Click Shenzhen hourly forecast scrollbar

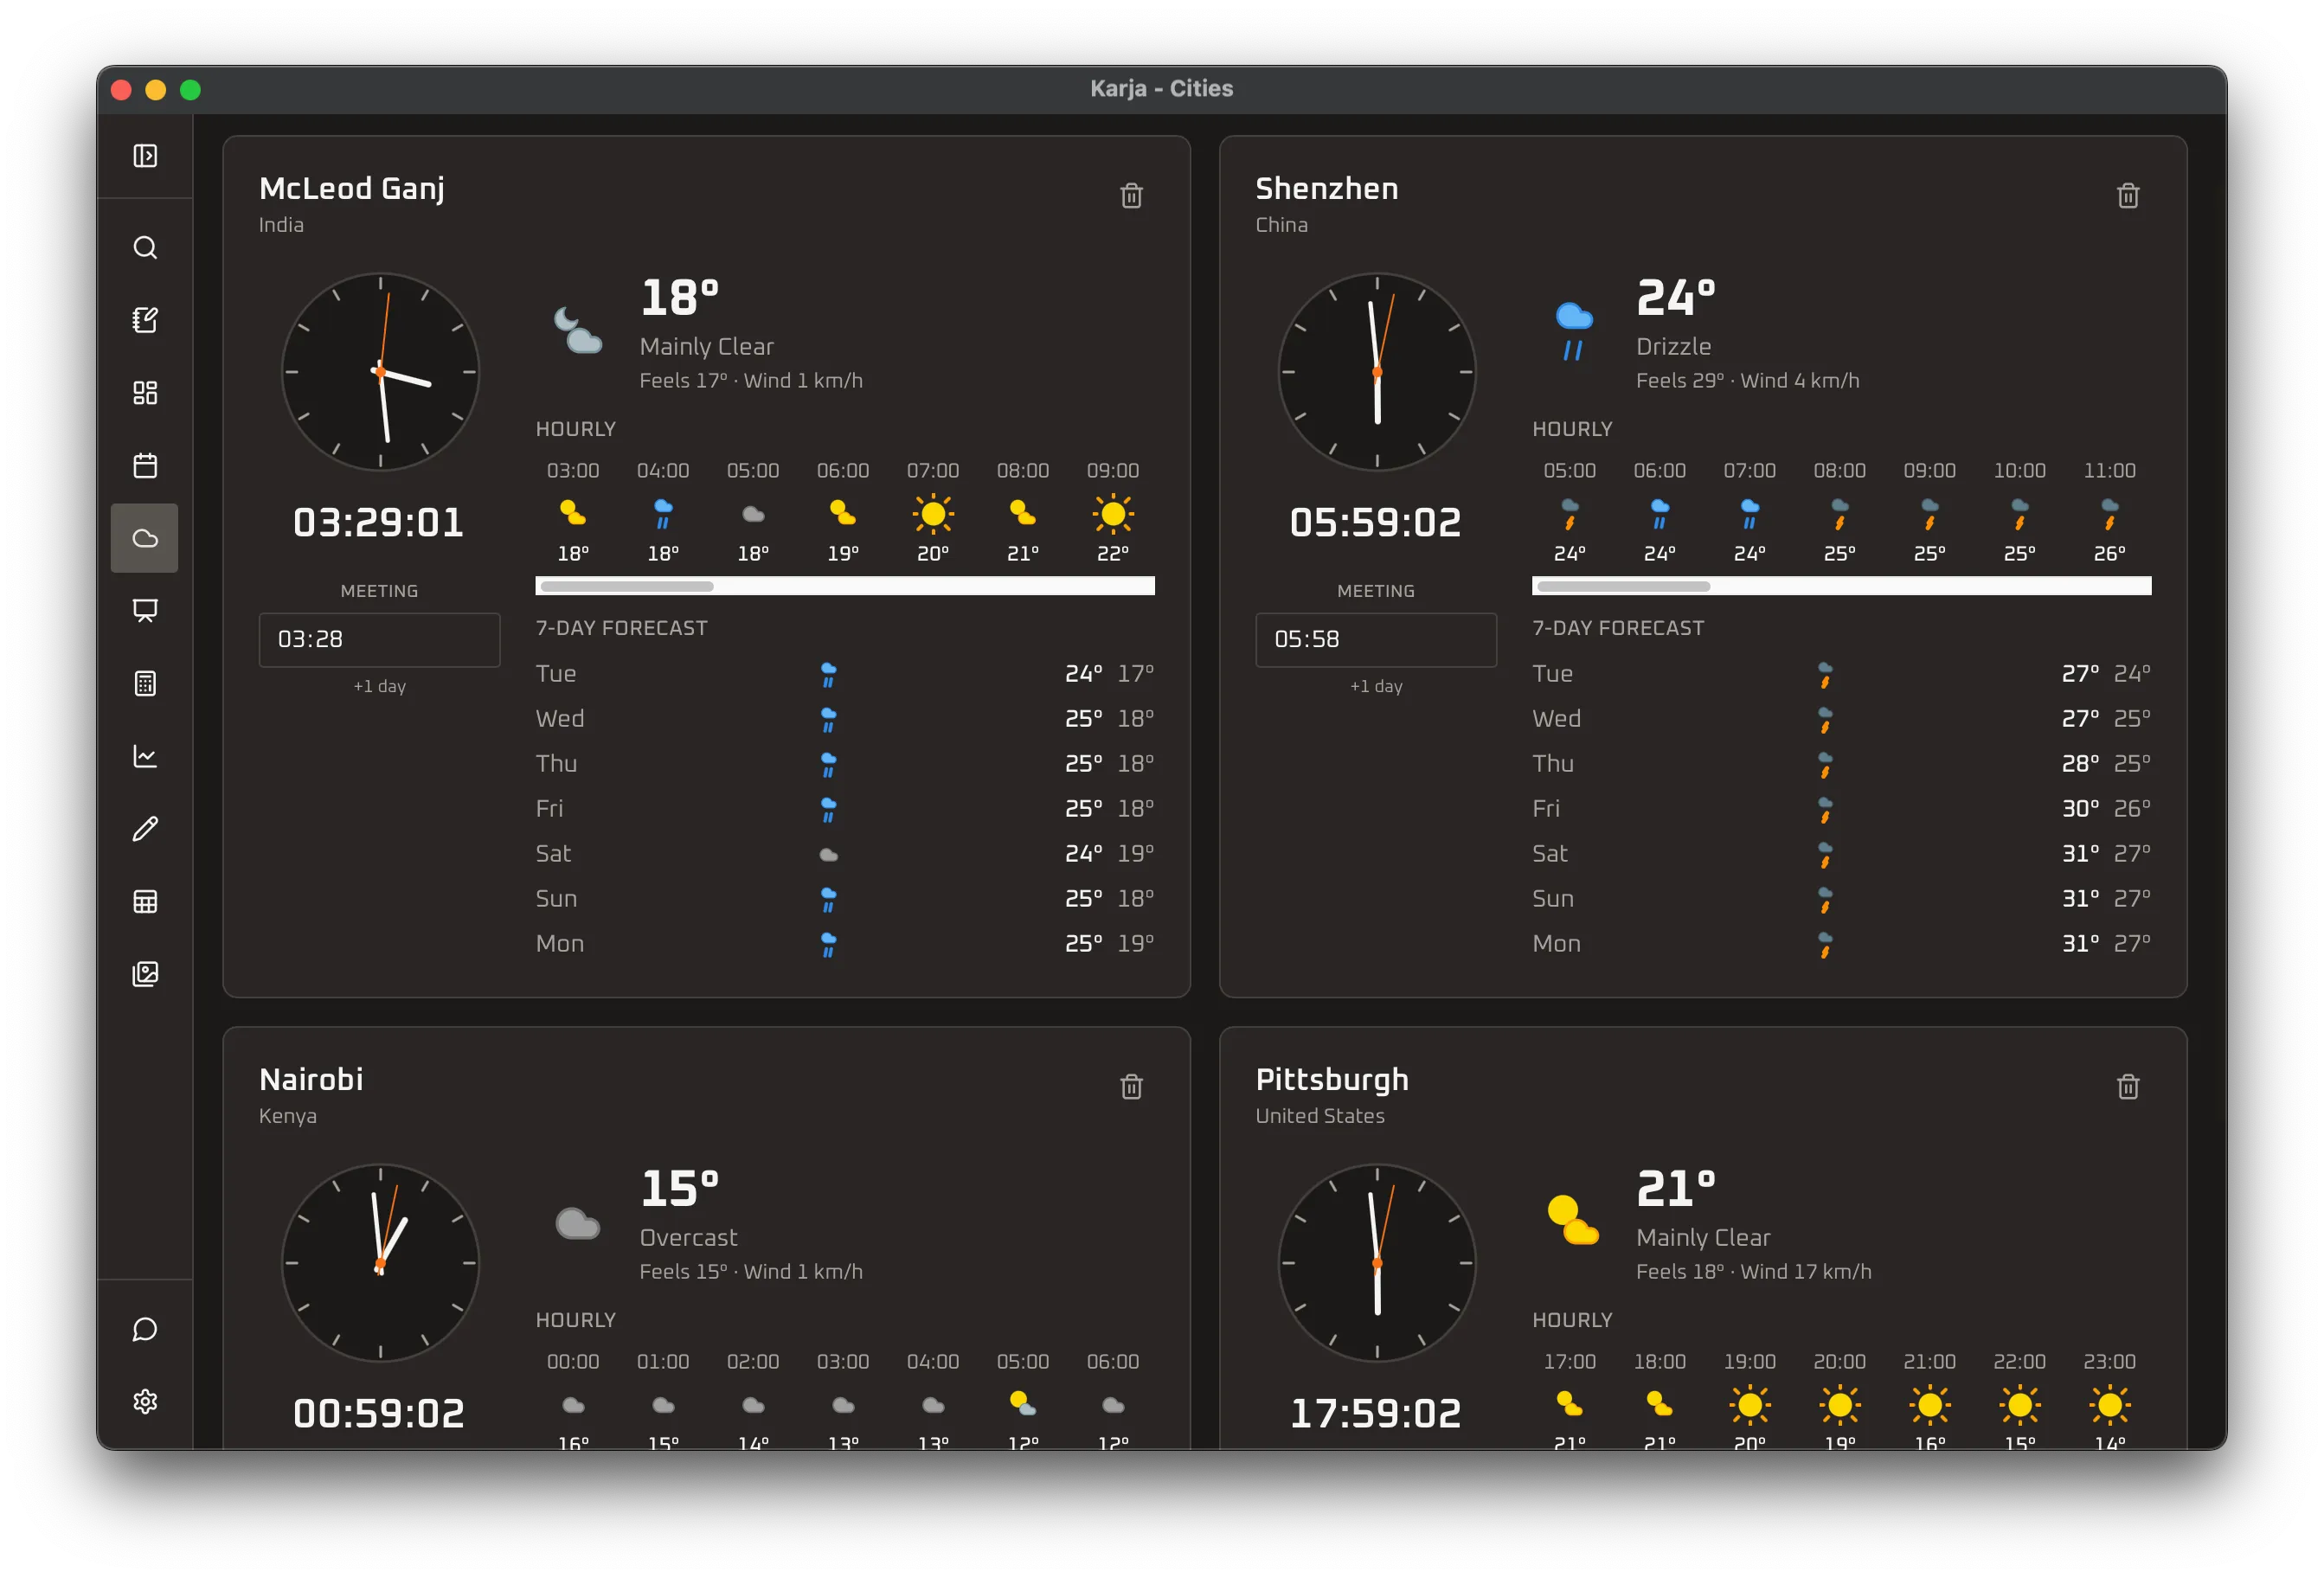(1842, 586)
